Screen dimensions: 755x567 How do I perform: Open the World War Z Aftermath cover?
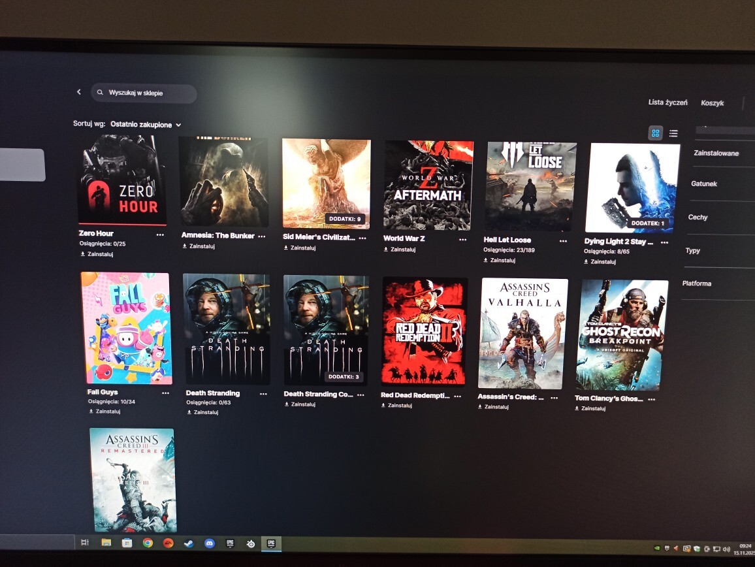pyautogui.click(x=428, y=186)
